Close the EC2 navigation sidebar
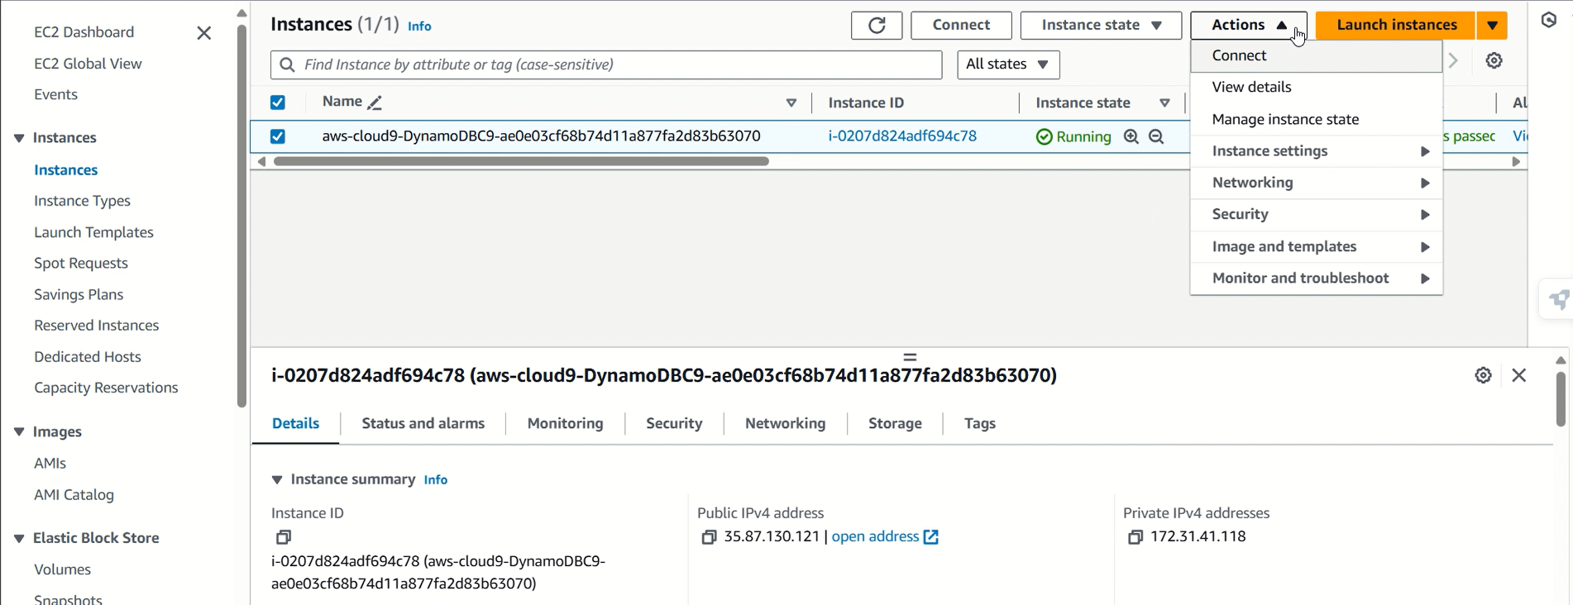The image size is (1573, 605). coord(204,33)
